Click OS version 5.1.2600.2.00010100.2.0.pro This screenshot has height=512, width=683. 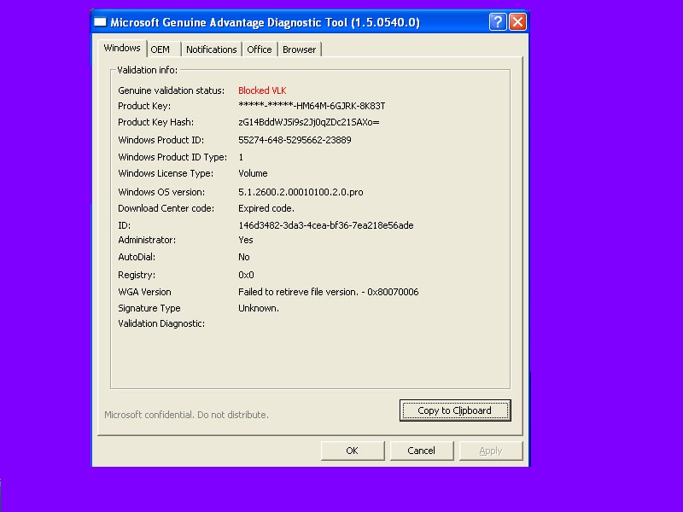tap(301, 192)
